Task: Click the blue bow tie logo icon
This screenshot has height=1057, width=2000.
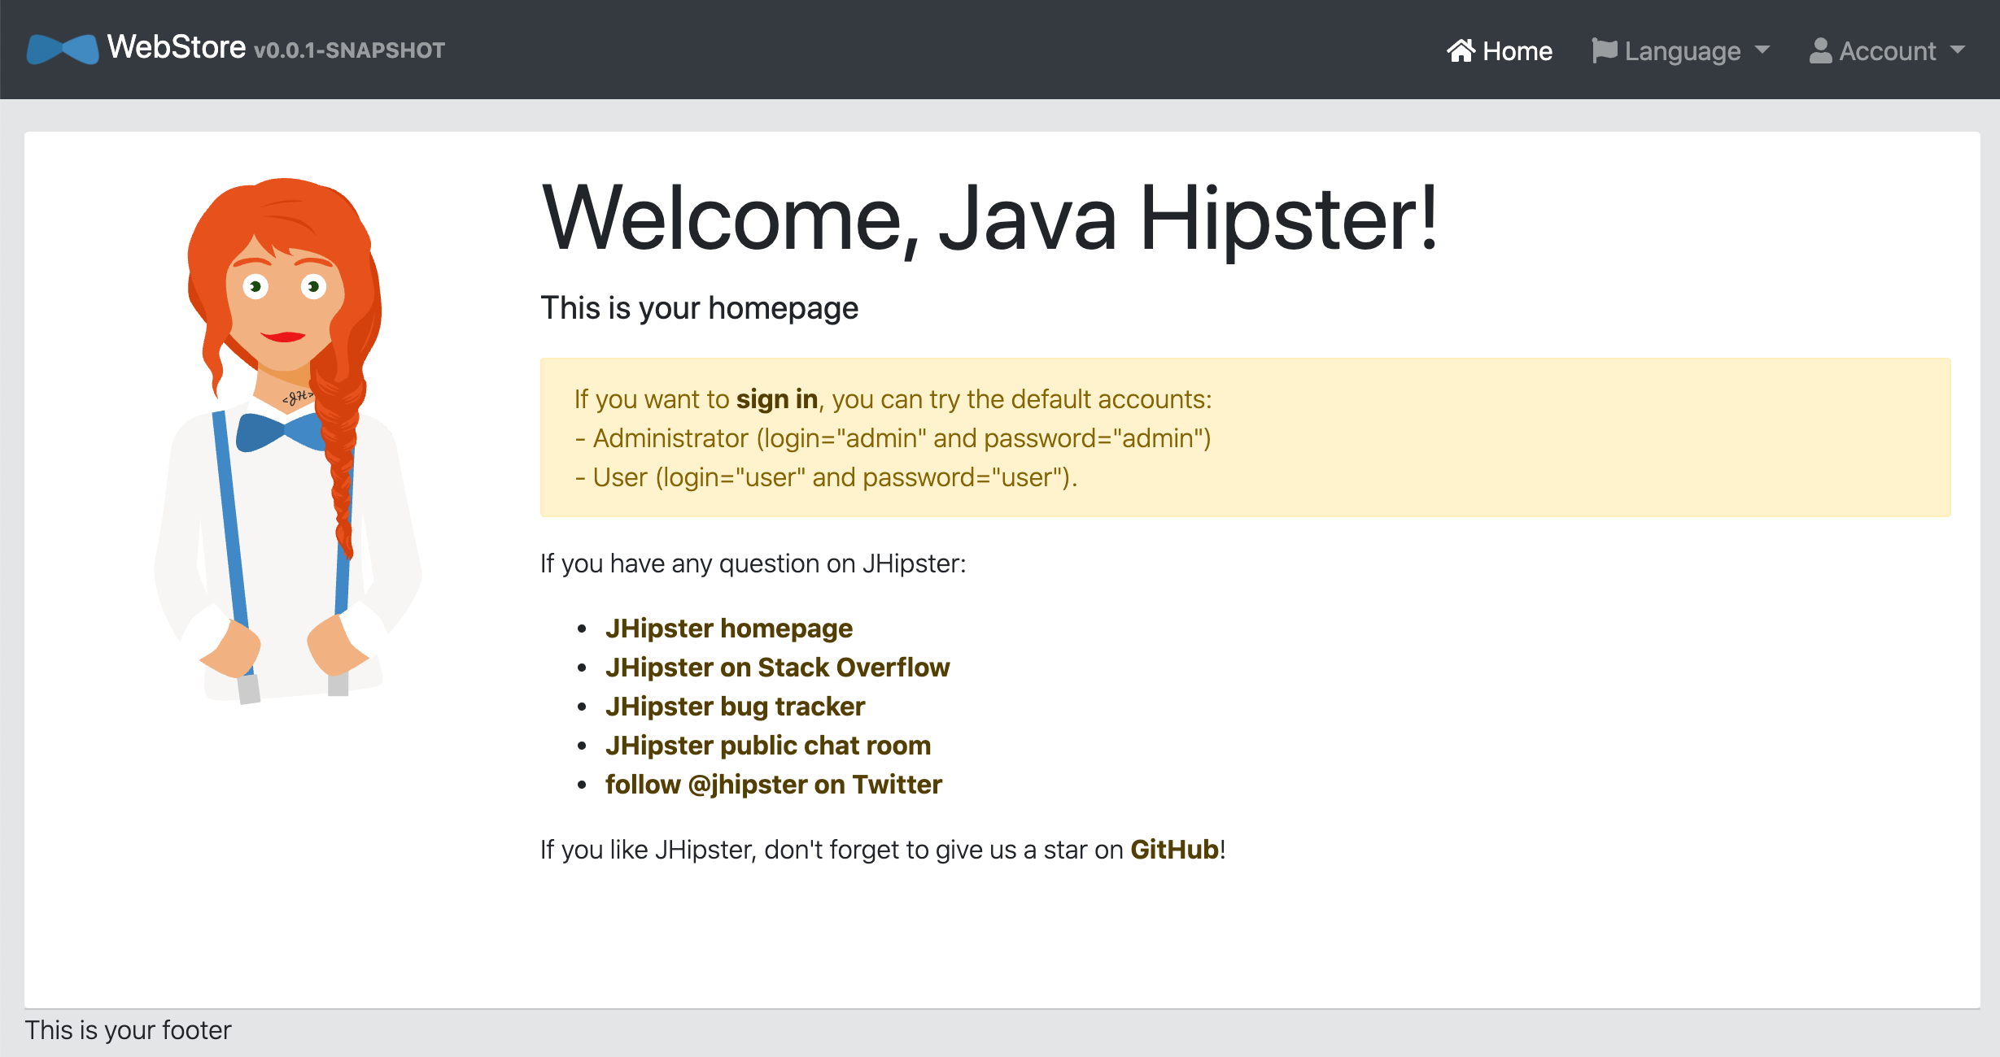Action: coord(62,50)
